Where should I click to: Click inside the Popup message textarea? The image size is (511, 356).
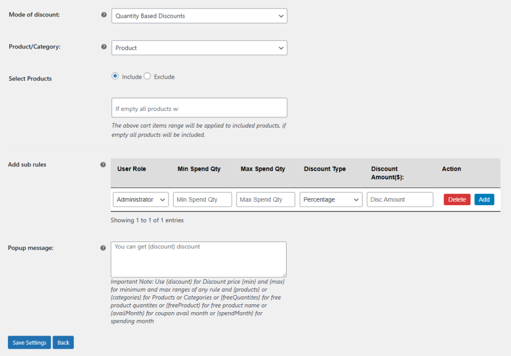199,260
